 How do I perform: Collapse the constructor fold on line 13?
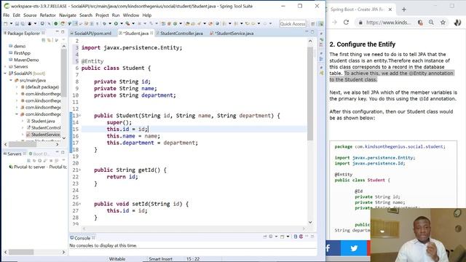pyautogui.click(x=79, y=116)
